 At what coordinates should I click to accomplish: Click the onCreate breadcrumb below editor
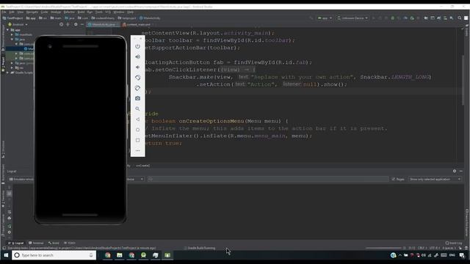[143, 166]
